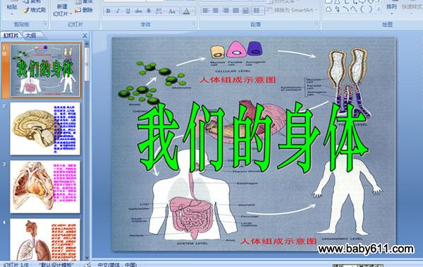Screen dimensions: 423x267
Task: Center align the paragraph text
Action: pos(216,11)
